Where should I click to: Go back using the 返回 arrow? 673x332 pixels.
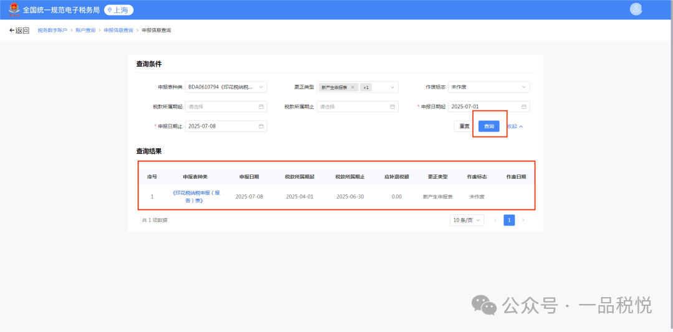click(19, 31)
